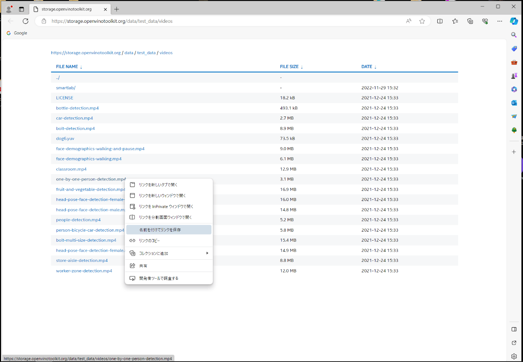Open Browser essentials heart icon
Image resolution: width=523 pixels, height=362 pixels.
485,21
